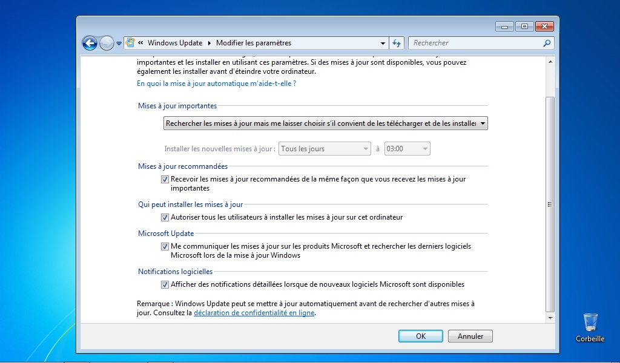This screenshot has width=620, height=363.
Task: Click the Windows Update address bar icon
Action: pyautogui.click(x=130, y=43)
